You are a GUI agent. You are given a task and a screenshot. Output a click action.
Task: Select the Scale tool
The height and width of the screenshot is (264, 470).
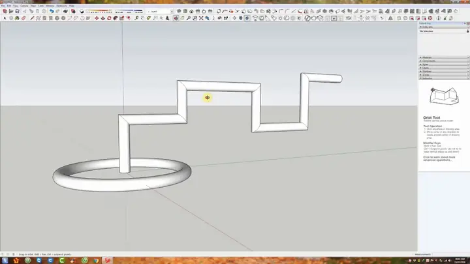pyautogui.click(x=121, y=18)
